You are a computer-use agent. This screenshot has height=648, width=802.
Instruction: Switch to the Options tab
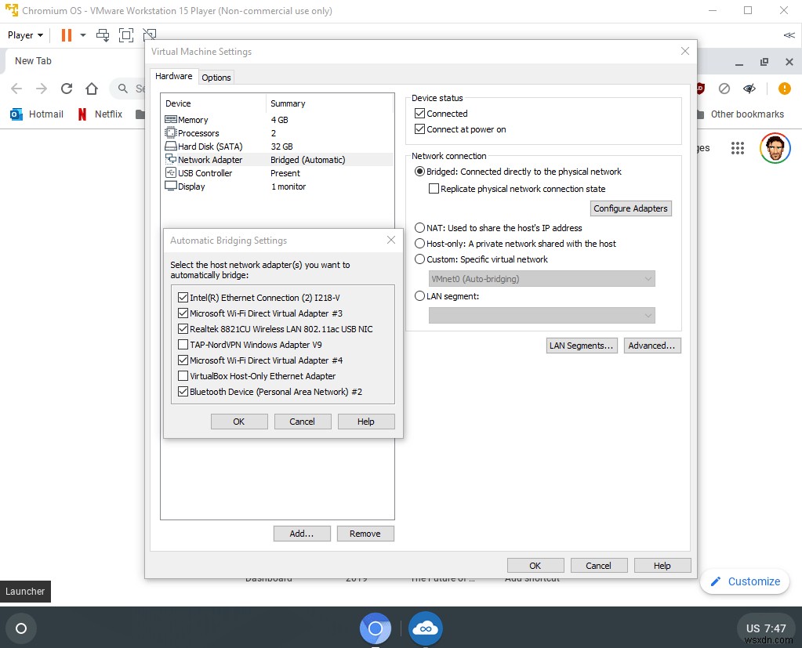click(216, 77)
